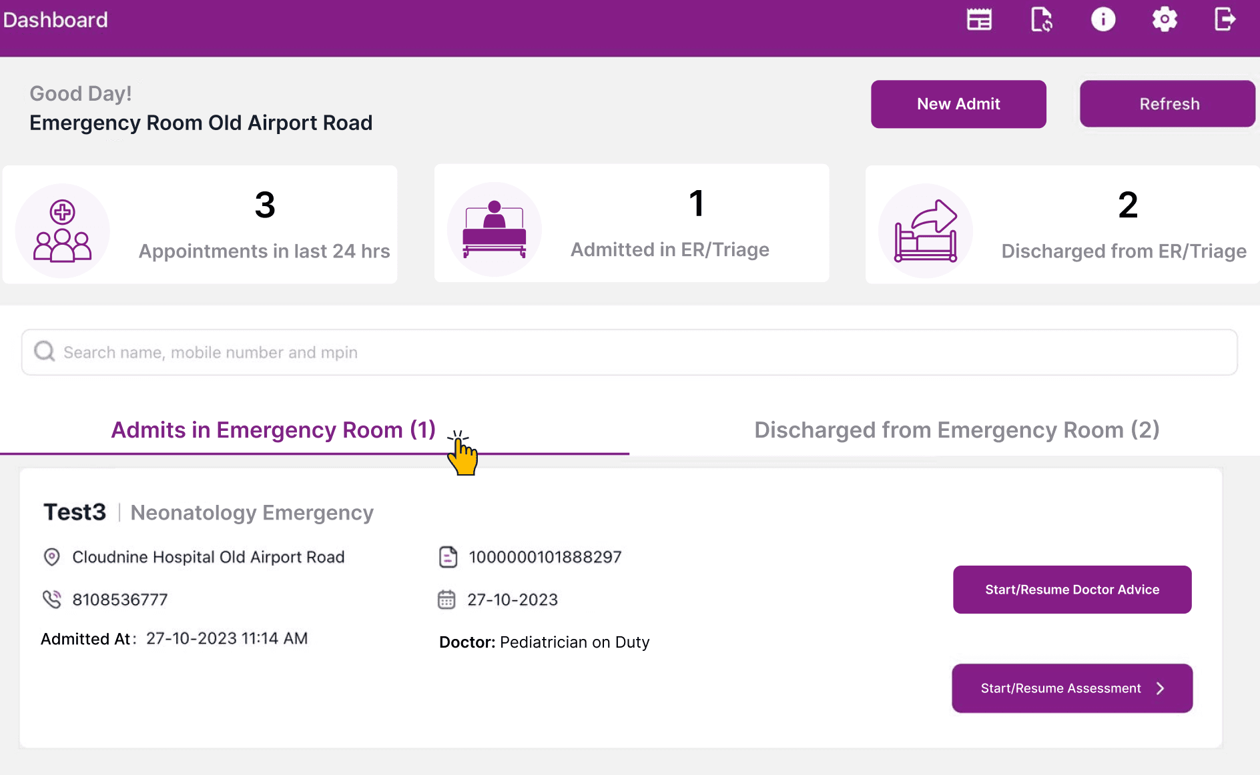Click the appointments group icon
Image resolution: width=1260 pixels, height=775 pixels.
click(63, 231)
